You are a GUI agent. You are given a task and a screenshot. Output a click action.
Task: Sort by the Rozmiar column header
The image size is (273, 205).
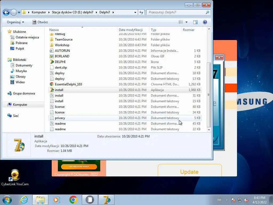click(192, 30)
